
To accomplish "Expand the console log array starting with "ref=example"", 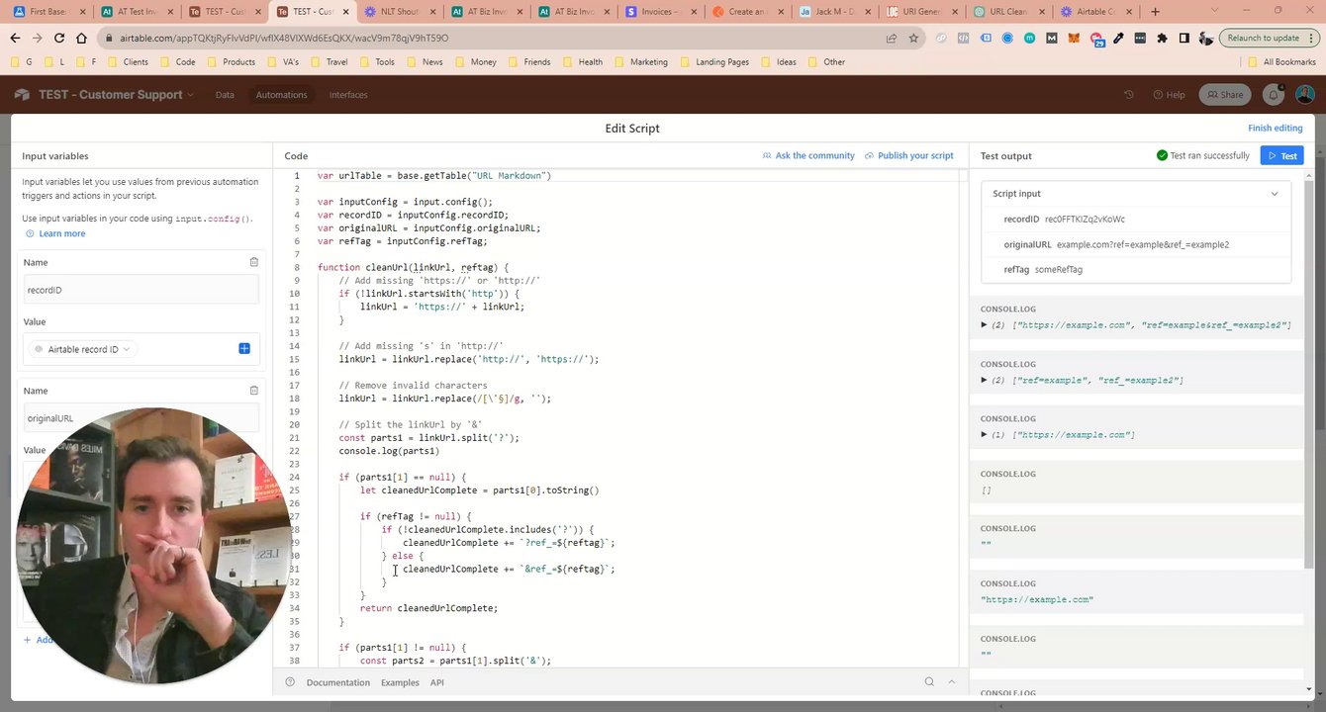I will 984,380.
